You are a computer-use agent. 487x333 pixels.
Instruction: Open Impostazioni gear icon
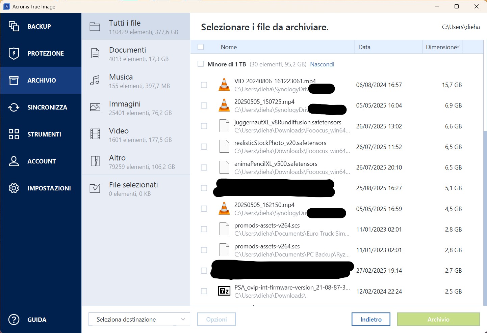coord(14,188)
